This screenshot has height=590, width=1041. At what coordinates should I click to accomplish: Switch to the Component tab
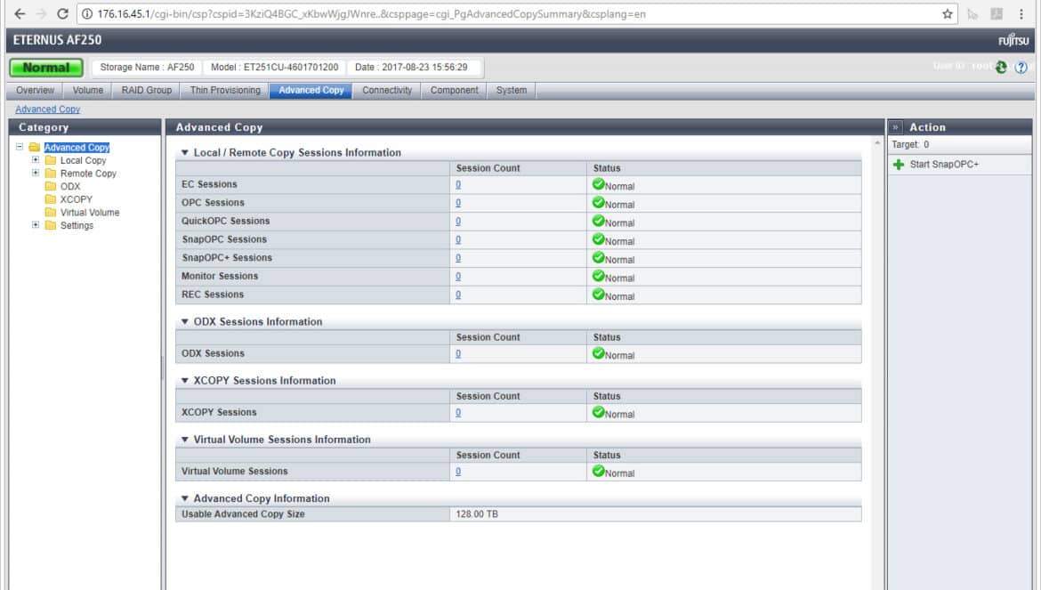click(x=454, y=90)
